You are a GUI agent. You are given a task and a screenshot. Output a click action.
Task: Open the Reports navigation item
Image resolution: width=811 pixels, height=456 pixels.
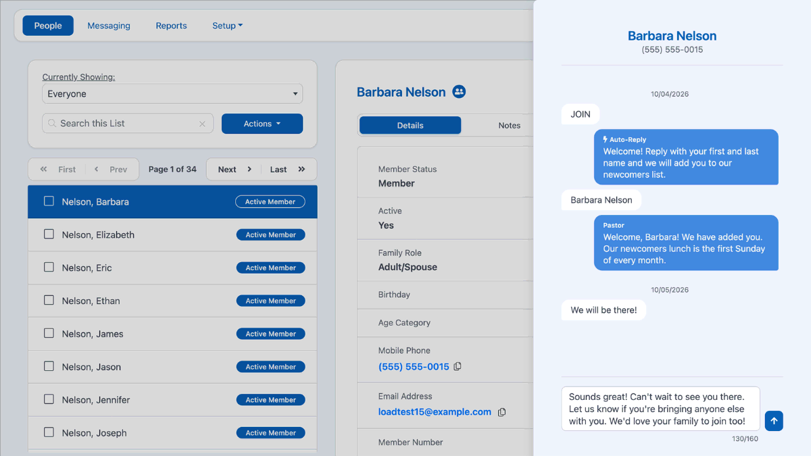click(x=171, y=26)
